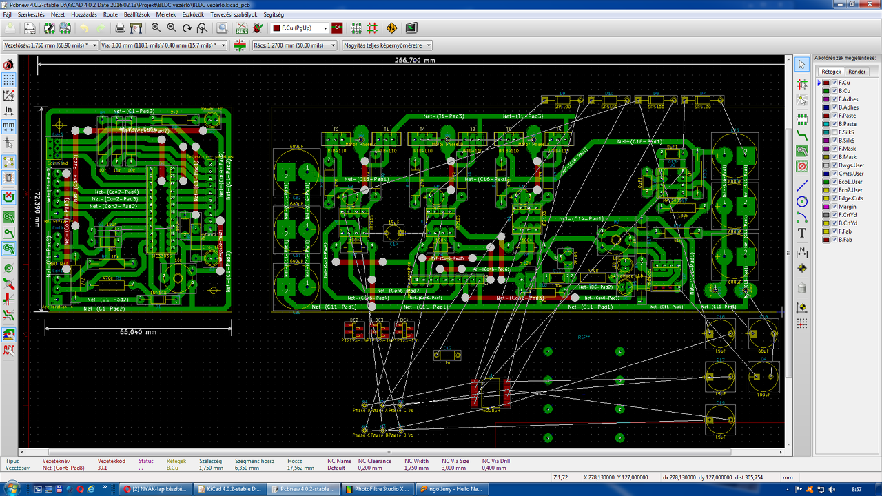Switch to KiCad 4.0.2-stable taskbar window
Image resolution: width=882 pixels, height=496 pixels.
pos(230,489)
